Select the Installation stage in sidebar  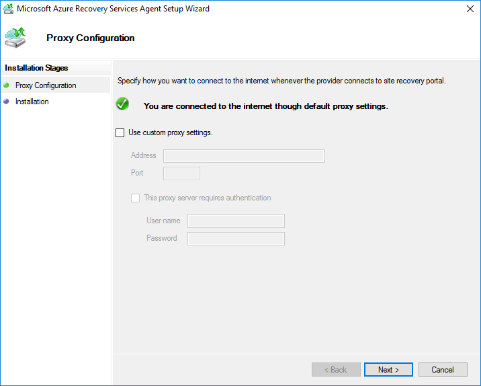click(32, 102)
